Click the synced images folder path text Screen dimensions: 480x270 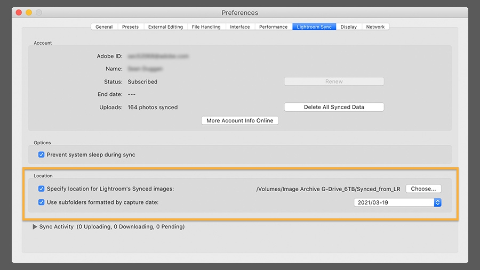pyautogui.click(x=328, y=189)
